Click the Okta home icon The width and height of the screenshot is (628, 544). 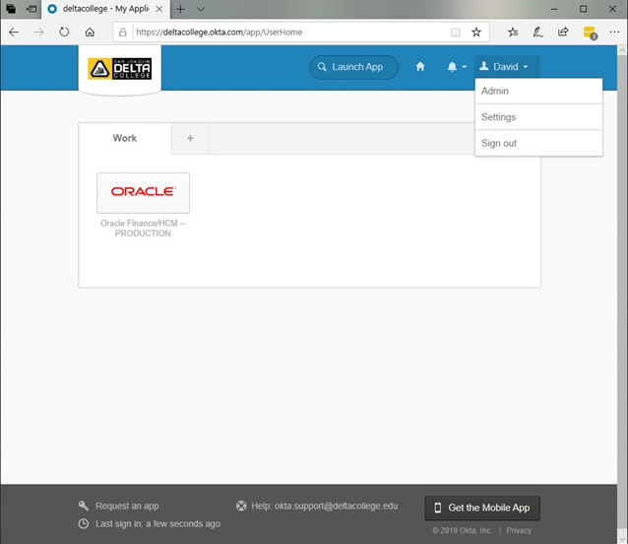pyautogui.click(x=420, y=67)
